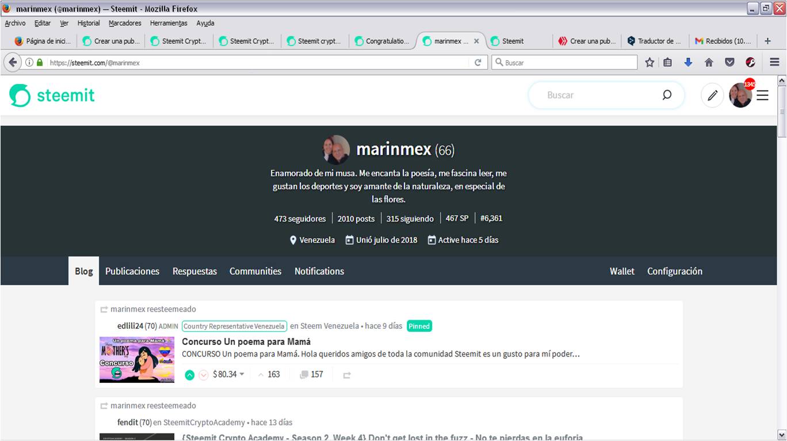Viewport: 787px width, 441px height.
Task: Click the site information icon in address bar
Action: tap(29, 62)
